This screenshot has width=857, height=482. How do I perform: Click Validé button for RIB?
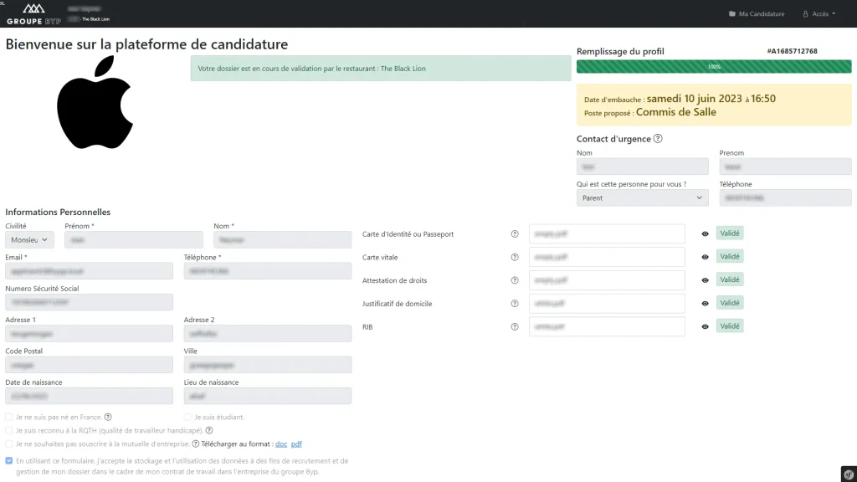click(x=730, y=326)
